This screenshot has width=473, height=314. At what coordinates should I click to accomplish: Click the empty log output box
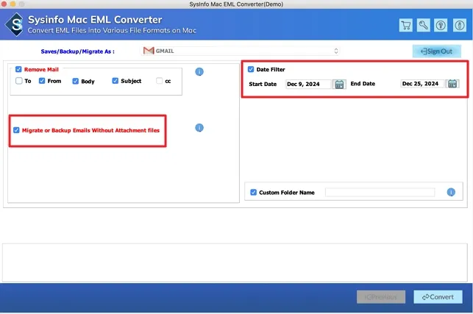[x=235, y=263]
